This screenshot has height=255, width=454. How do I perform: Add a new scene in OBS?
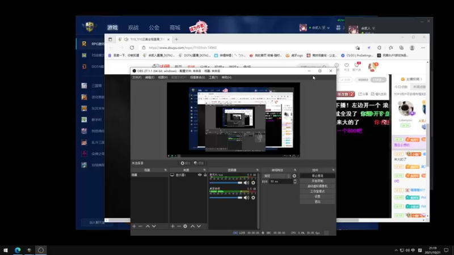(x=134, y=226)
